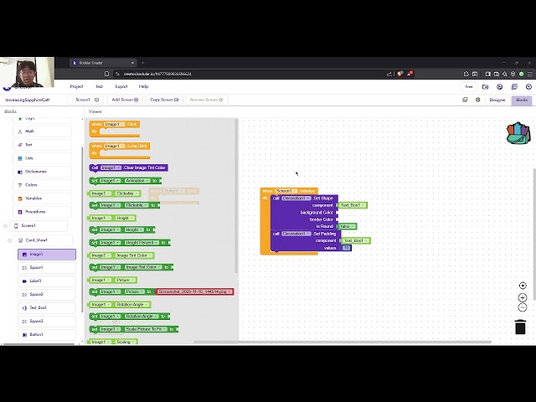Image resolution: width=536 pixels, height=402 pixels.
Task: Select Card_View1 in the component tree
Action: 43,240
